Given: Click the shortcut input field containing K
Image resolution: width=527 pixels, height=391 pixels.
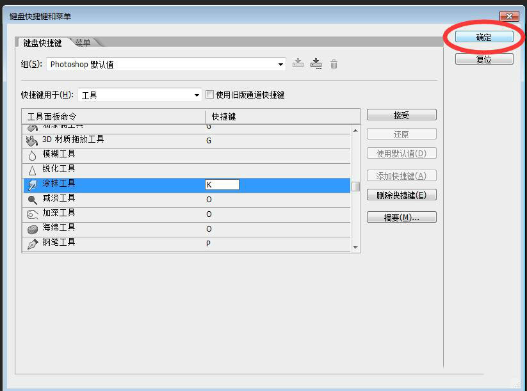Looking at the screenshot, I should (x=222, y=184).
